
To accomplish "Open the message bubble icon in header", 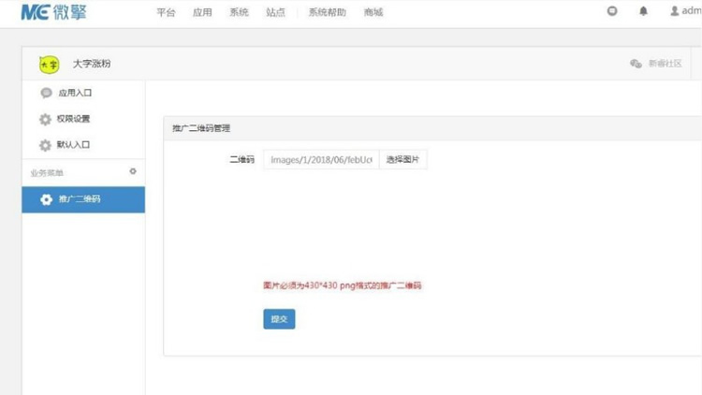I will (x=612, y=12).
